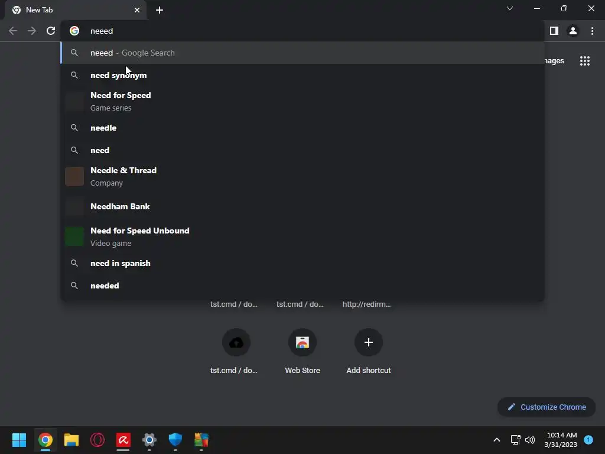The image size is (605, 454).
Task: Click the volume speaker tray icon
Action: [530, 440]
